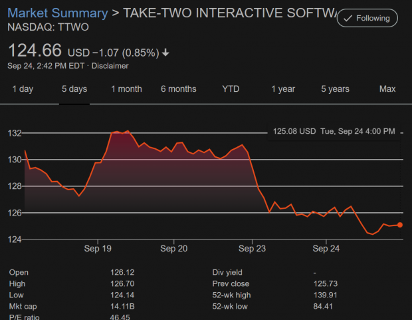Select the 5 years tab
The height and width of the screenshot is (320, 412).
click(335, 89)
